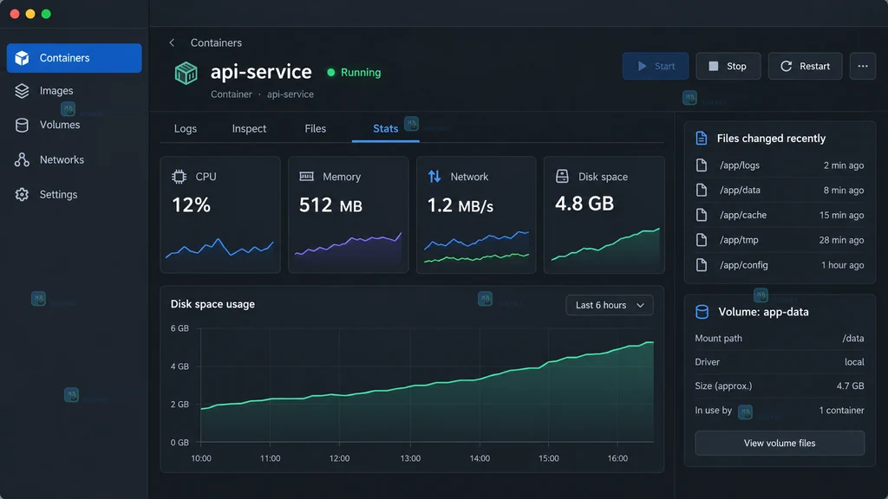Click the file icon beside /app/logs
Screen dimensions: 888x499
tap(701, 165)
